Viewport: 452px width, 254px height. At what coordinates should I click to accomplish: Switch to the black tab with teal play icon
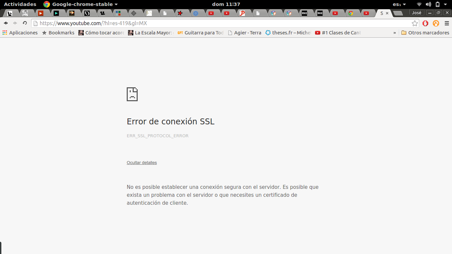pyautogui.click(x=56, y=13)
